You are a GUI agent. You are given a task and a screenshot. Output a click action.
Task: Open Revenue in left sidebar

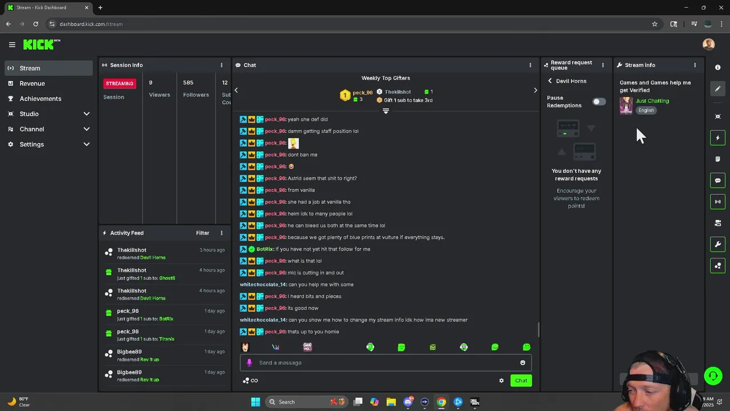(x=48, y=83)
